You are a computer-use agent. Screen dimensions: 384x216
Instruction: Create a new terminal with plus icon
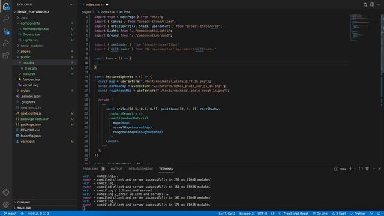pyautogui.click(x=350, y=169)
